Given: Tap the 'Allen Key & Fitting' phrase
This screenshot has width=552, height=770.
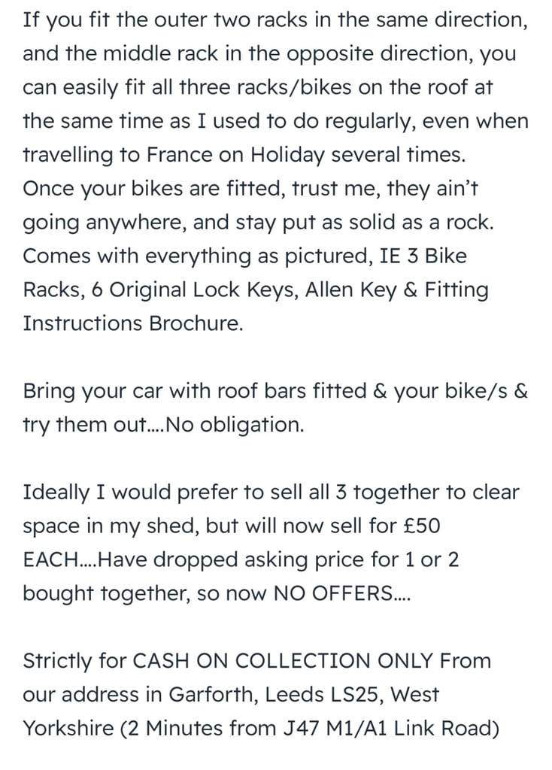Looking at the screenshot, I should click(x=397, y=290).
